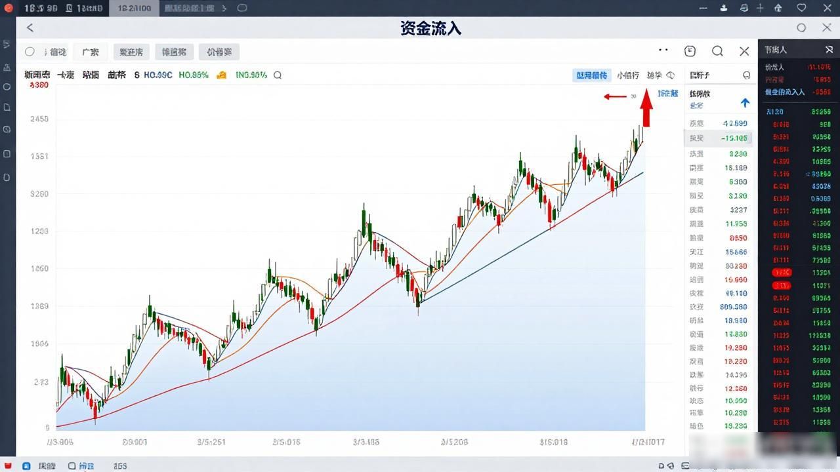Go to home via the house icon
This screenshot has height=472, width=840.
click(778, 8)
